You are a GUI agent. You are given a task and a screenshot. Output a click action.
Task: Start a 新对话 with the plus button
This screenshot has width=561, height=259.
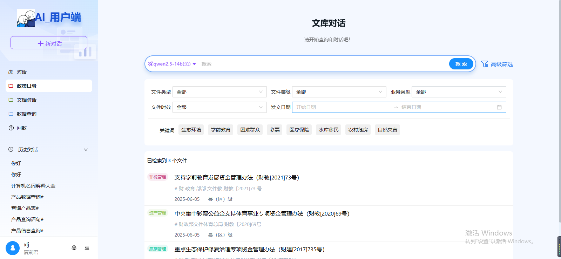click(49, 43)
